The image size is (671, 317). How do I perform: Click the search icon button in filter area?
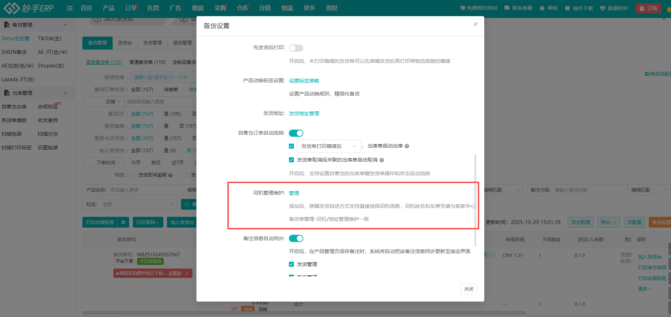click(x=189, y=204)
